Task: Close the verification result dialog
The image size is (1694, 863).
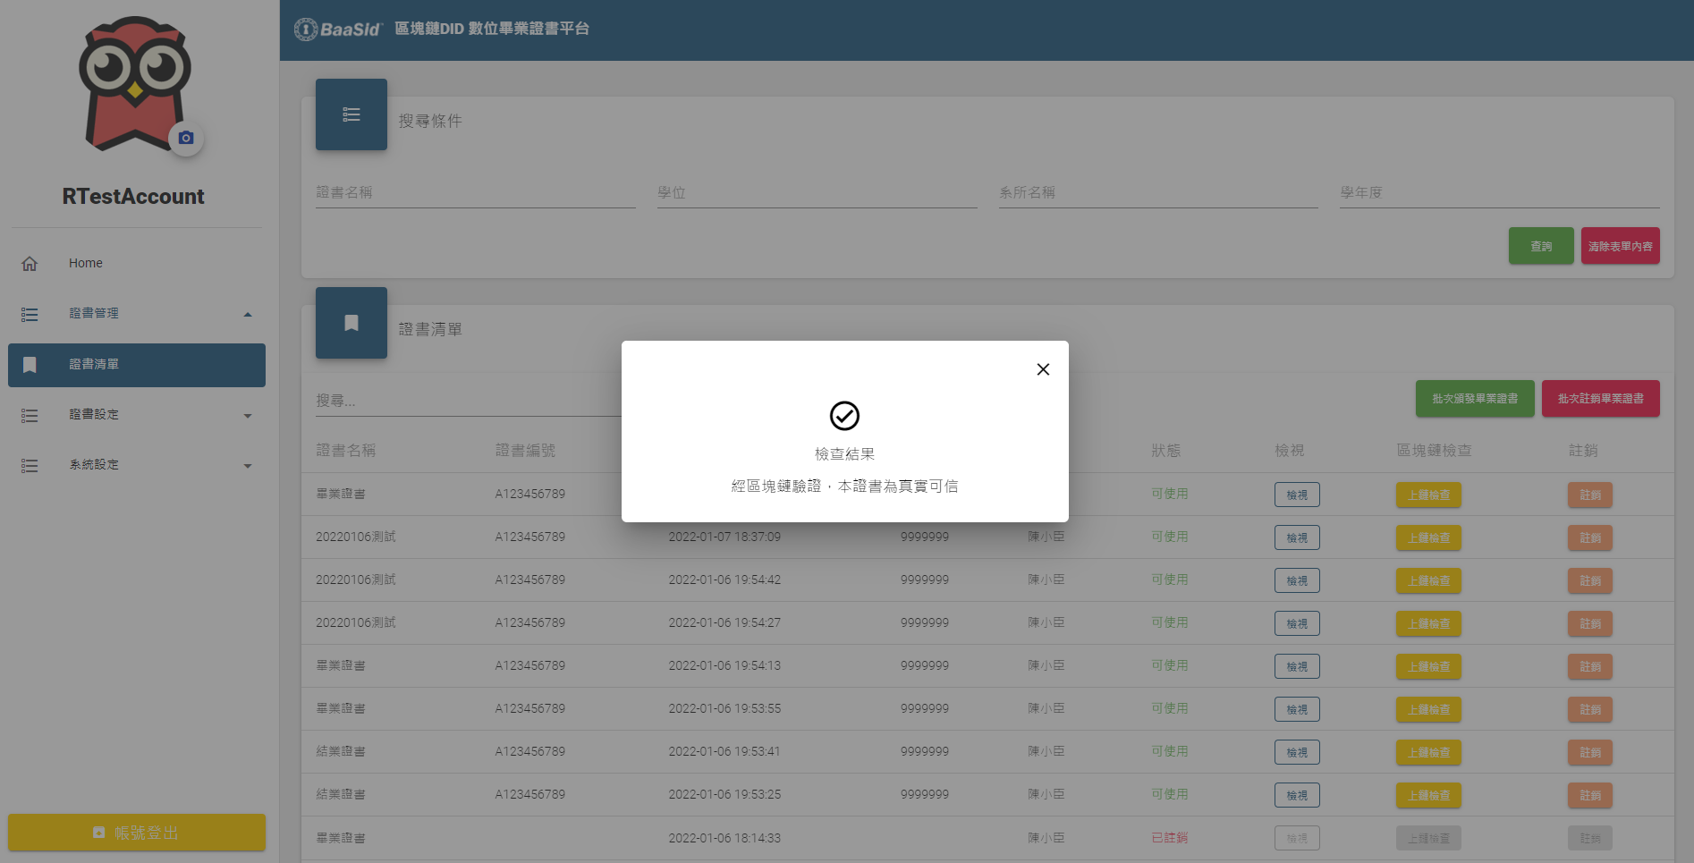Action: [1043, 369]
